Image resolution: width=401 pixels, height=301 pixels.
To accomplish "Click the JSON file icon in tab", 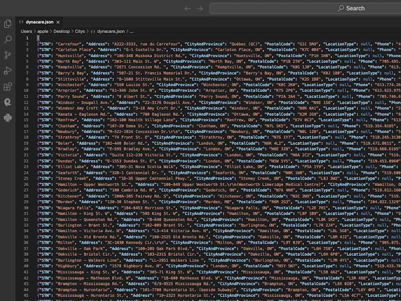I will [x=21, y=22].
